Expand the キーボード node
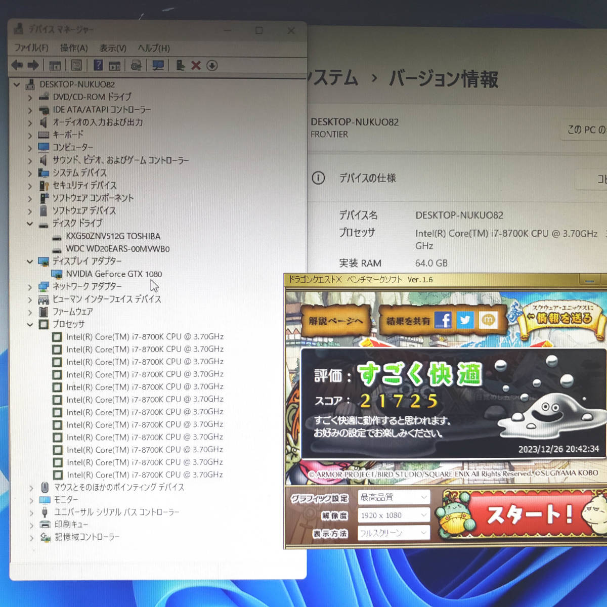 click(x=30, y=135)
